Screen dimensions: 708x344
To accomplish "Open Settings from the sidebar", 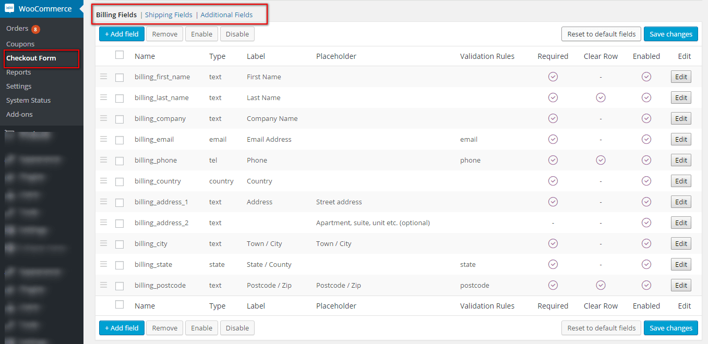I will pos(18,86).
